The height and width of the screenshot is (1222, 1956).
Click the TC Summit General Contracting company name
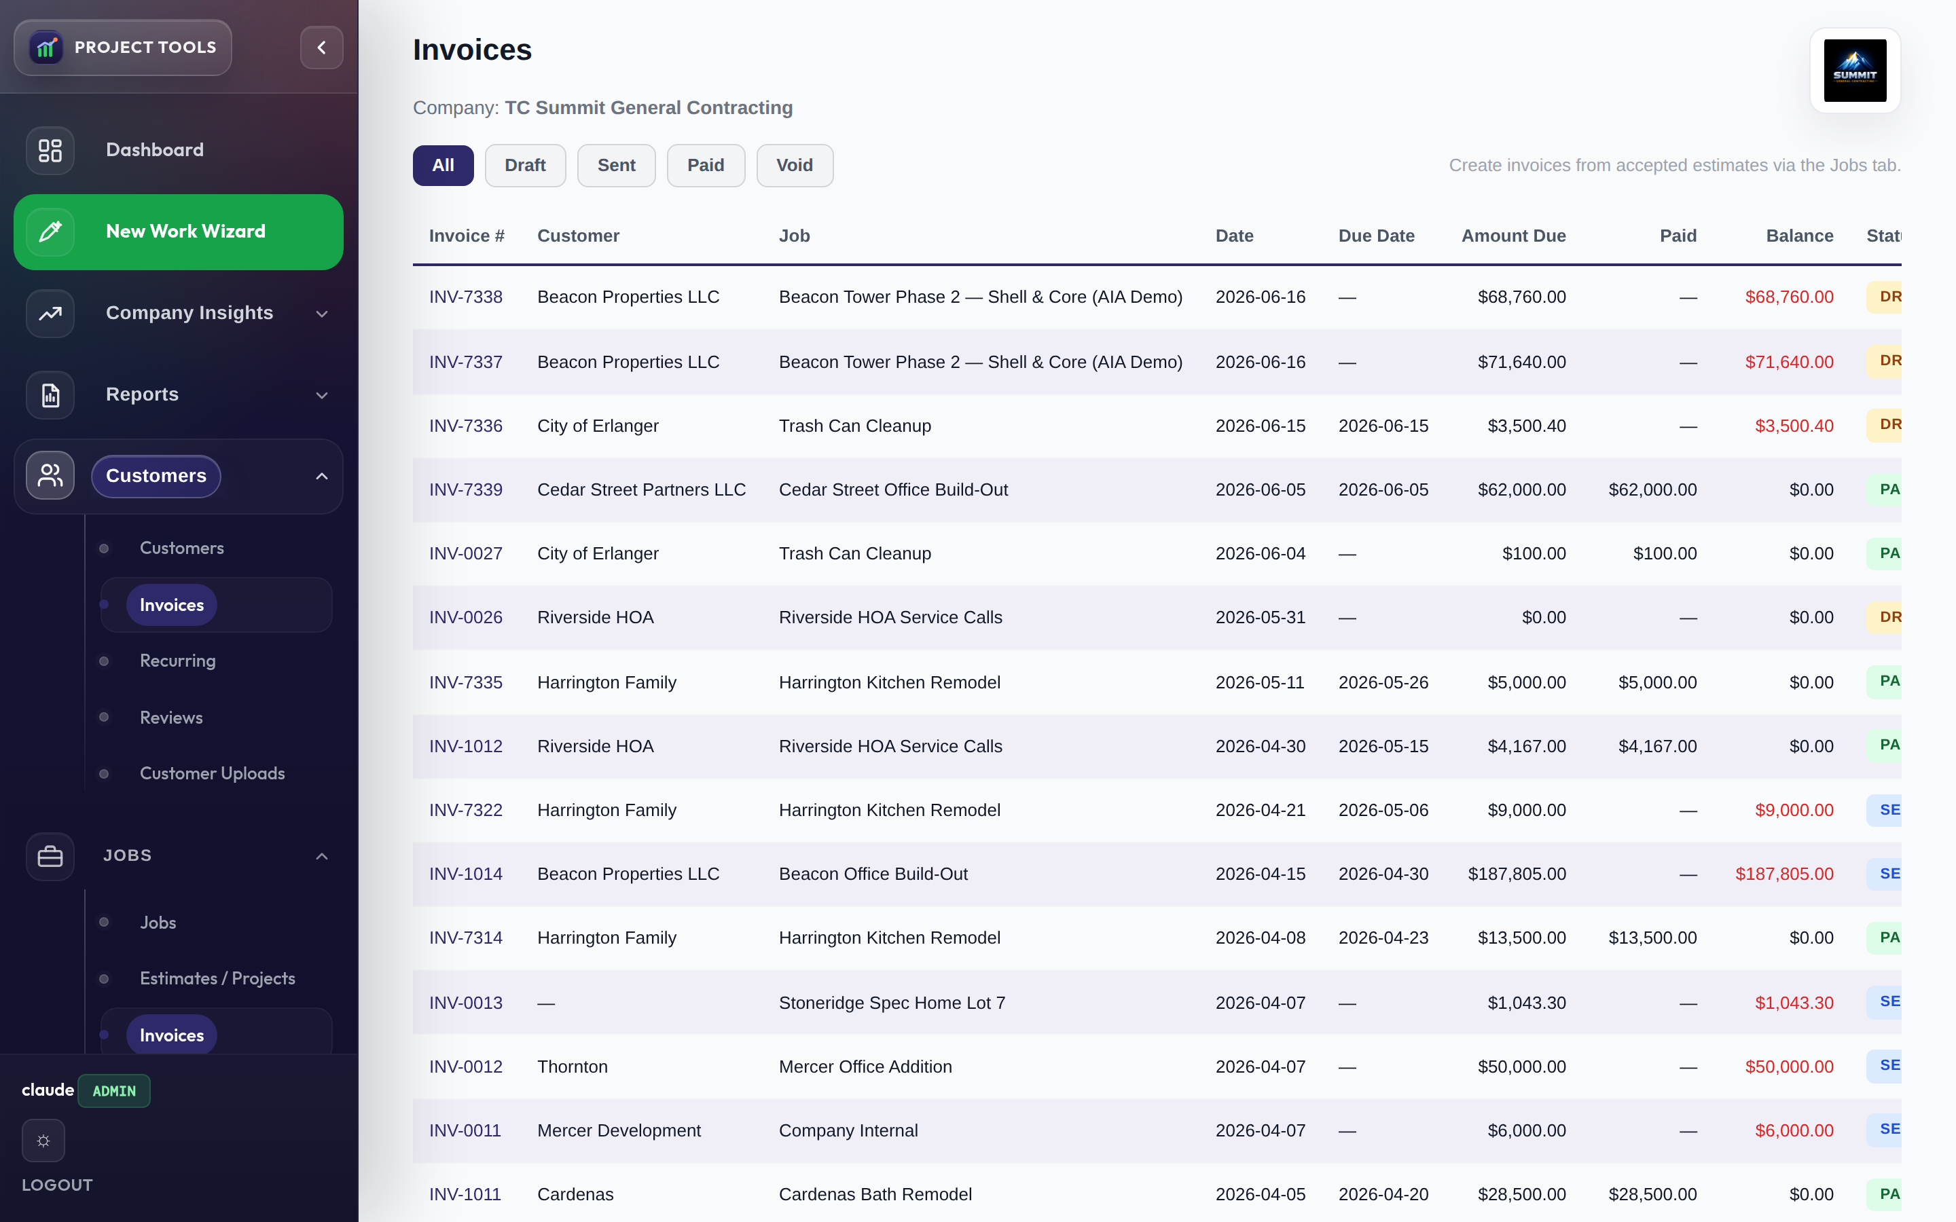(x=648, y=107)
